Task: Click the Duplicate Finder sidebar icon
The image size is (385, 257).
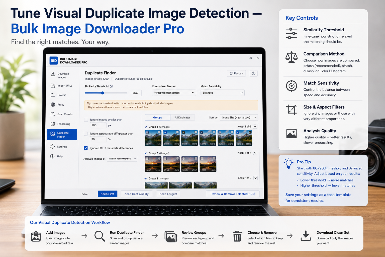Action: click(x=53, y=134)
